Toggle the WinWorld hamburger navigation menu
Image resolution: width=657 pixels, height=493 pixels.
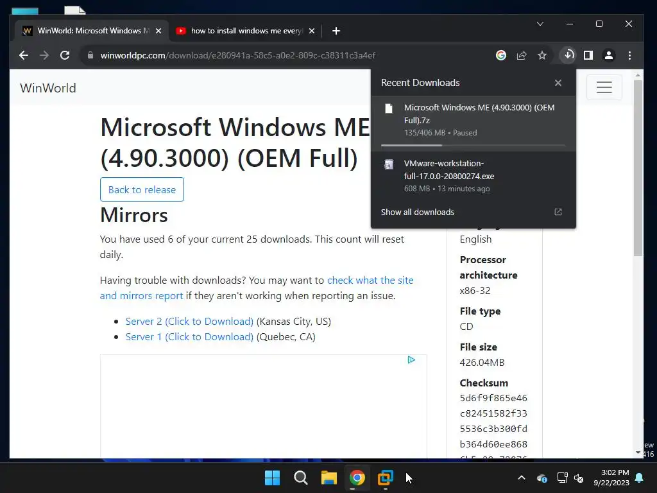click(604, 87)
